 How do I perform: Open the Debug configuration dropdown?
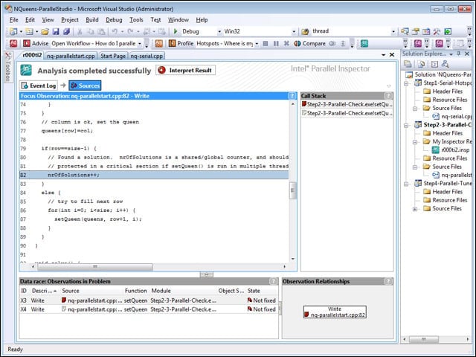[x=219, y=31]
